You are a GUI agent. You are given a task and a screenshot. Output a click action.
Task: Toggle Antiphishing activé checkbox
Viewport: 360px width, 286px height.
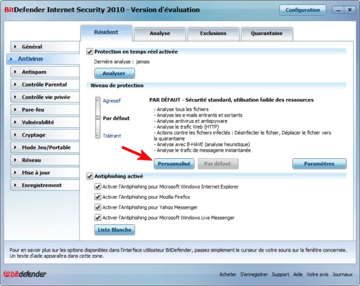coord(89,176)
